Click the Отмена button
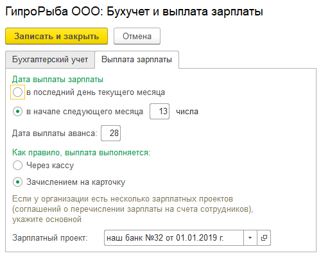The width and height of the screenshot is (330, 258). click(137, 36)
